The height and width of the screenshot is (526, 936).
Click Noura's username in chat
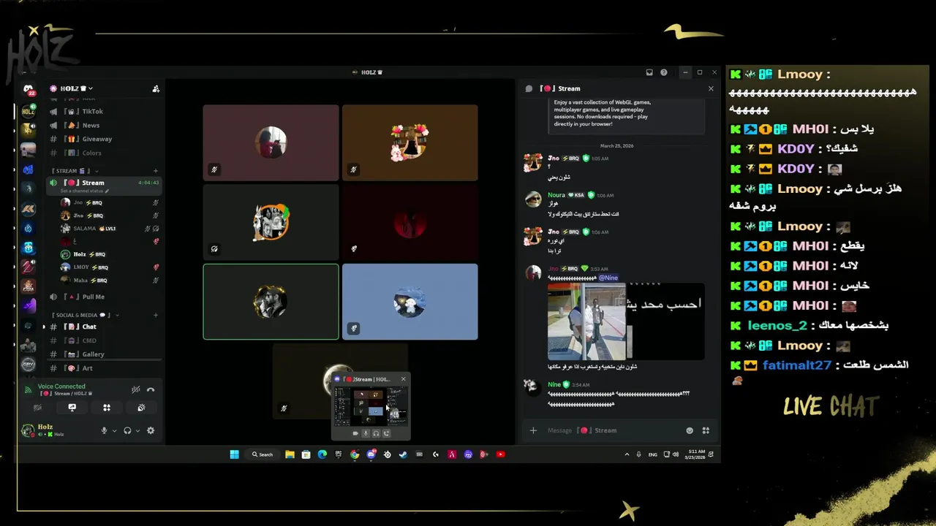556,195
